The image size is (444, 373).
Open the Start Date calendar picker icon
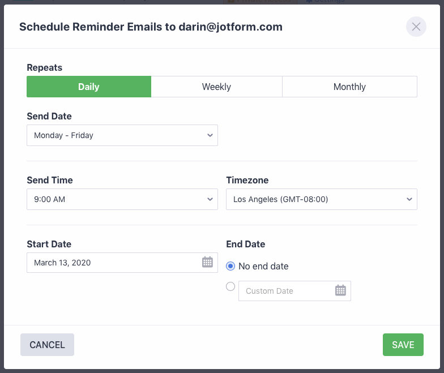[x=207, y=262]
